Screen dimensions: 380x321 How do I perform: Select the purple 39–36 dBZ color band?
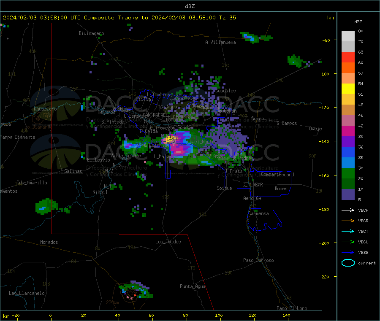tap(348, 142)
